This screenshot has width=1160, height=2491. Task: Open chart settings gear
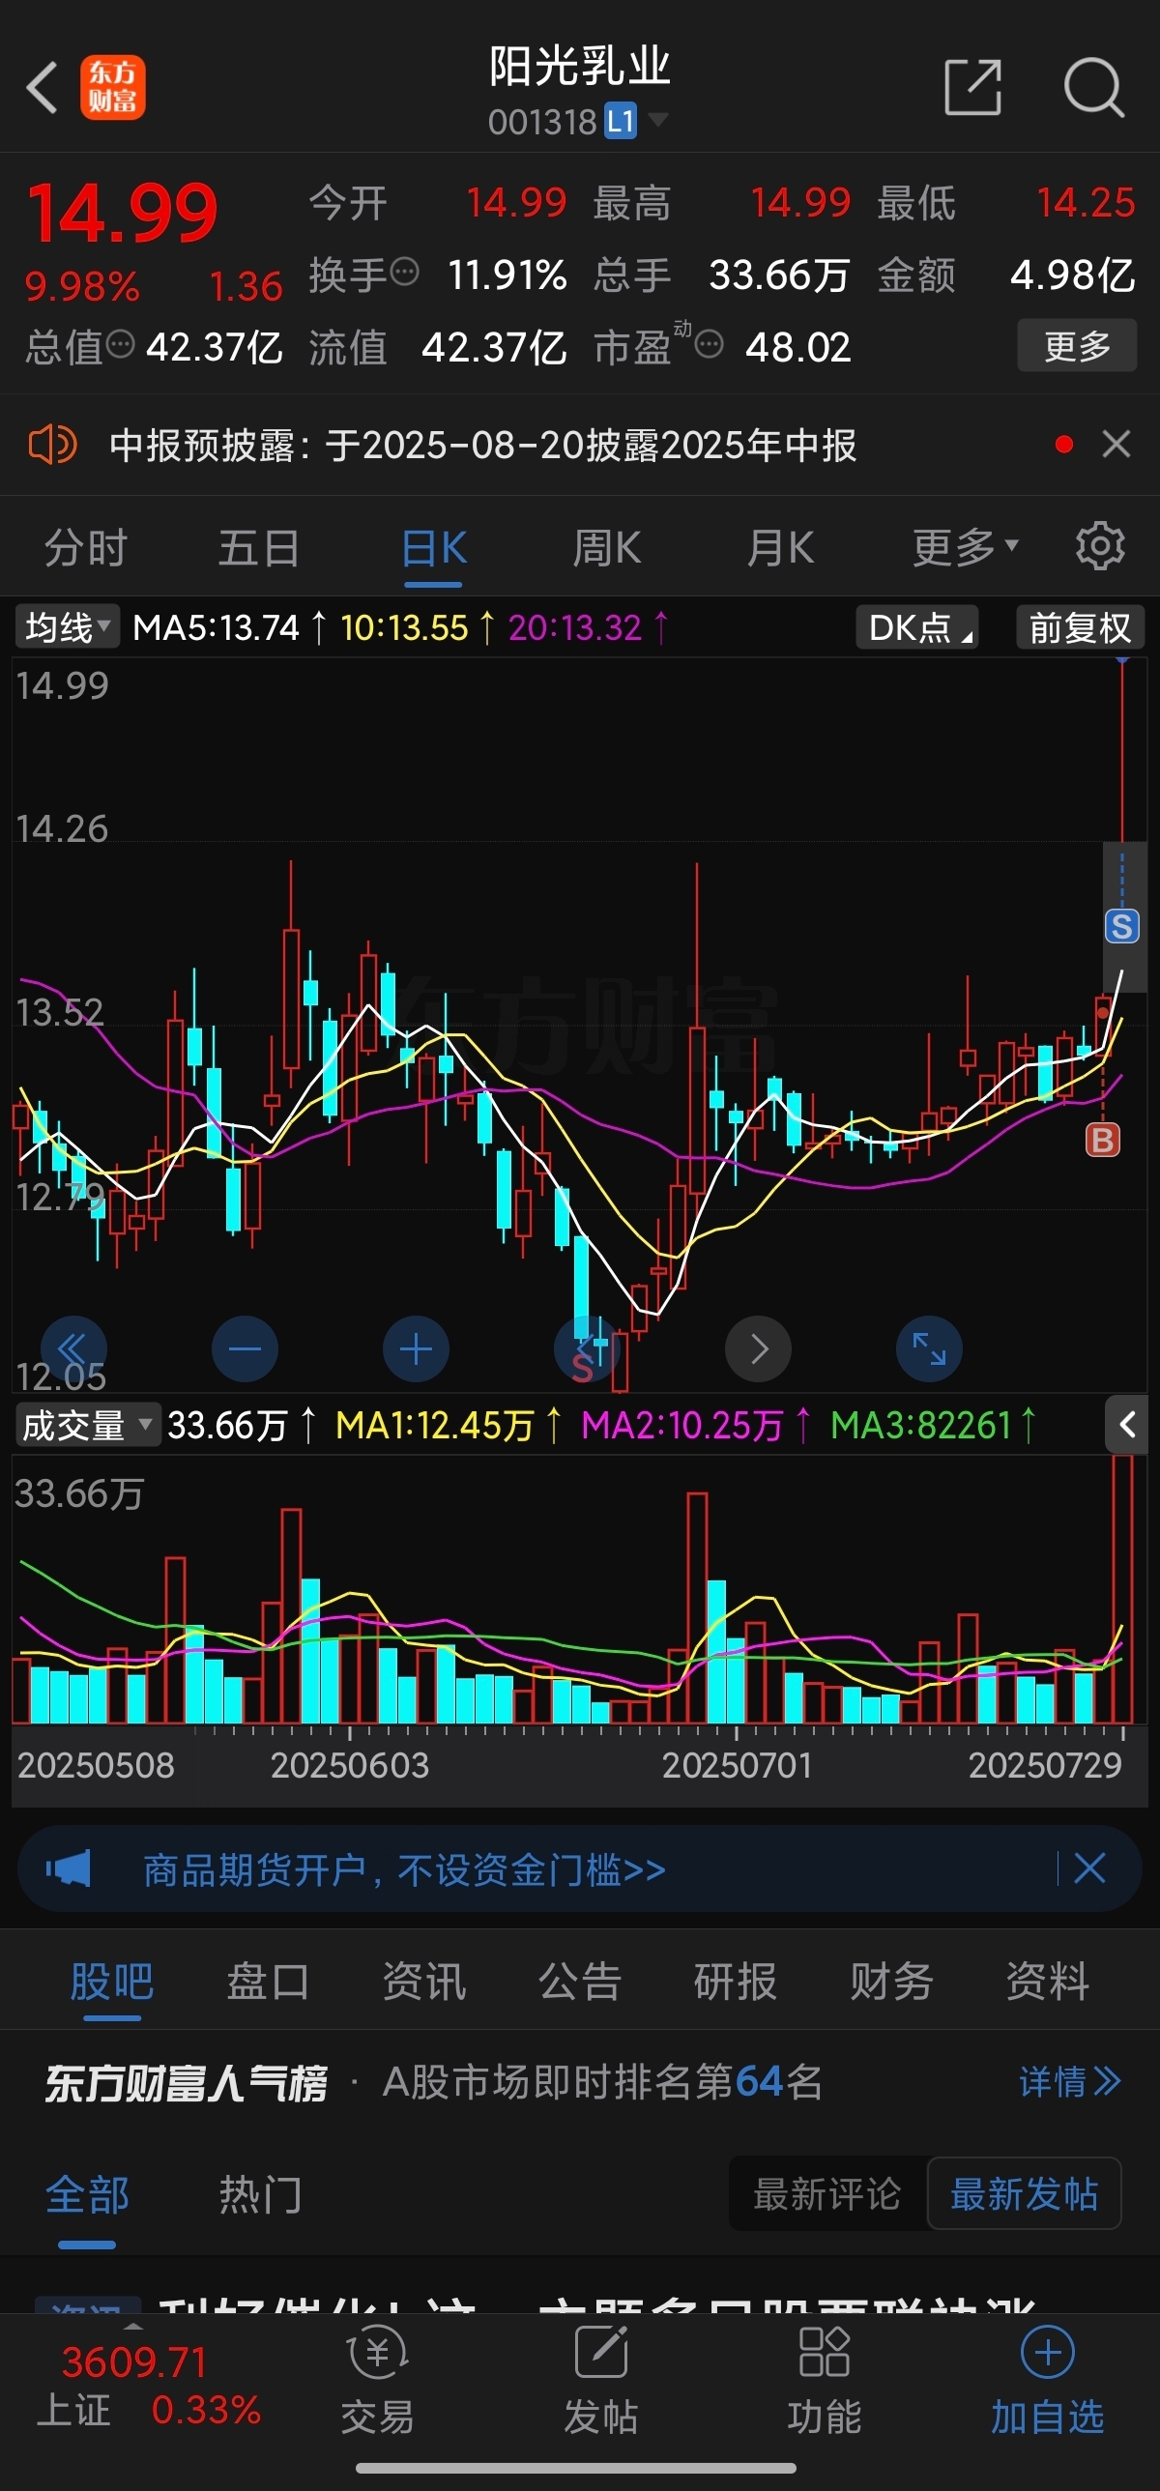[x=1100, y=546]
